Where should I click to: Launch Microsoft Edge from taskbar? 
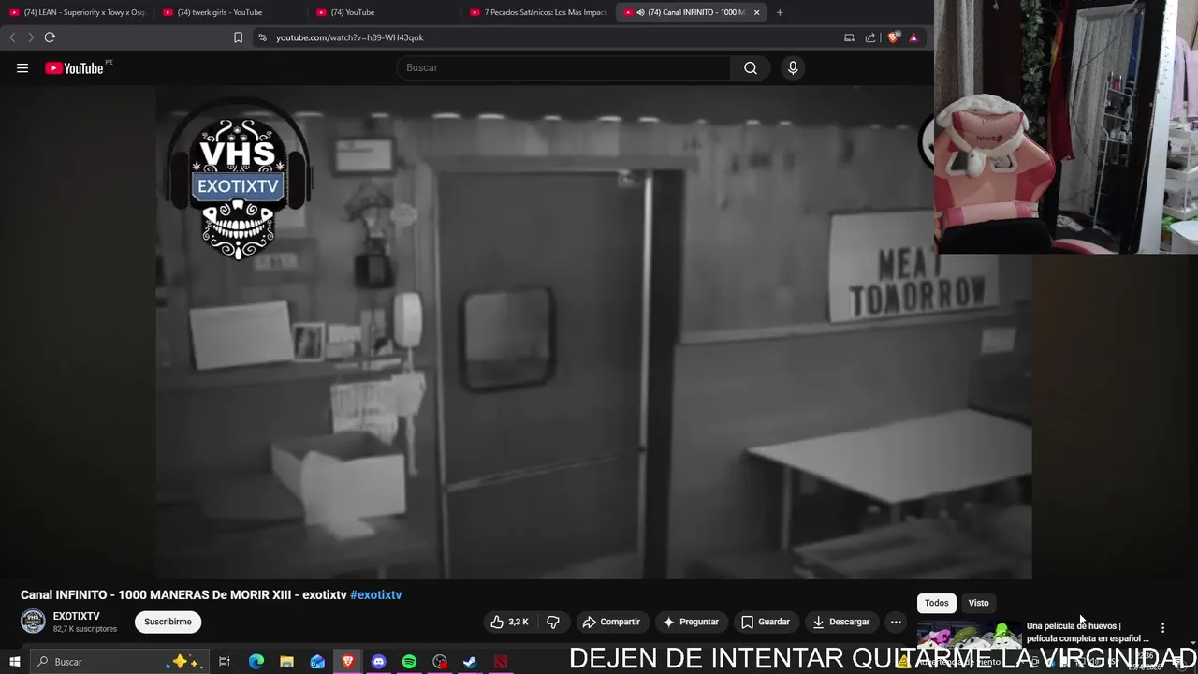[256, 662]
